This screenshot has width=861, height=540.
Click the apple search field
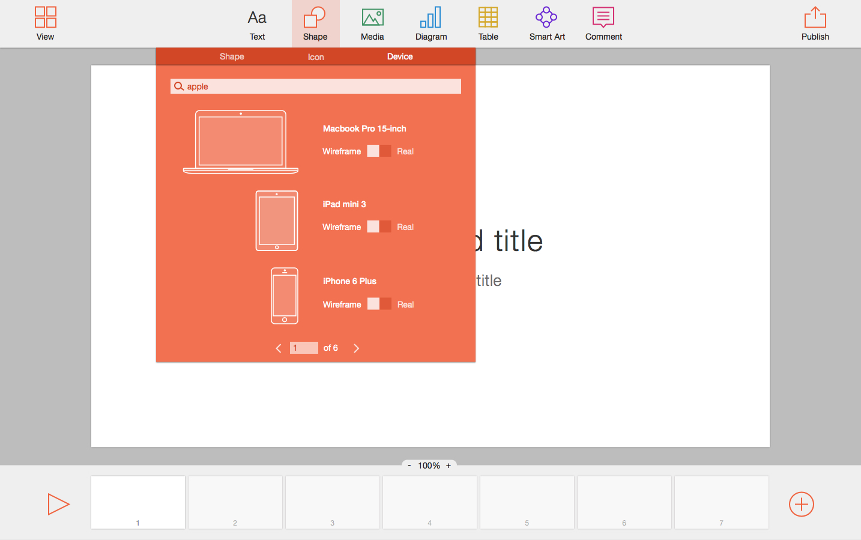pyautogui.click(x=316, y=86)
